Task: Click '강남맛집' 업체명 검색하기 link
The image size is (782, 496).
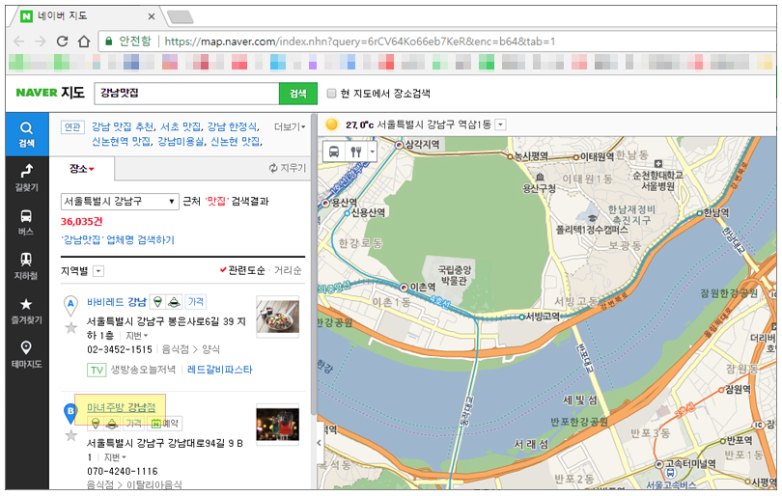Action: coord(118,239)
